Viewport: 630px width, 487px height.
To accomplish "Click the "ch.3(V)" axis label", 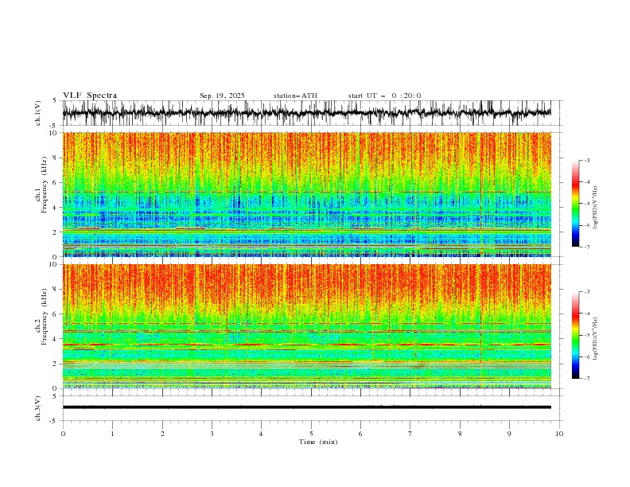I will [38, 408].
